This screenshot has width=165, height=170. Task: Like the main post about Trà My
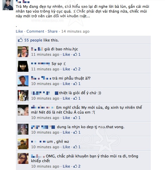(19, 31)
